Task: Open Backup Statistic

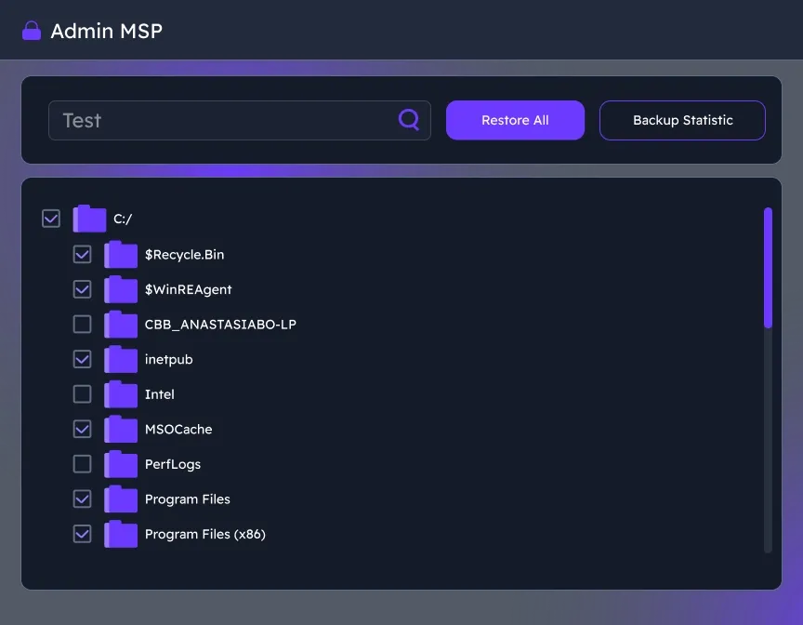Action: 682,120
